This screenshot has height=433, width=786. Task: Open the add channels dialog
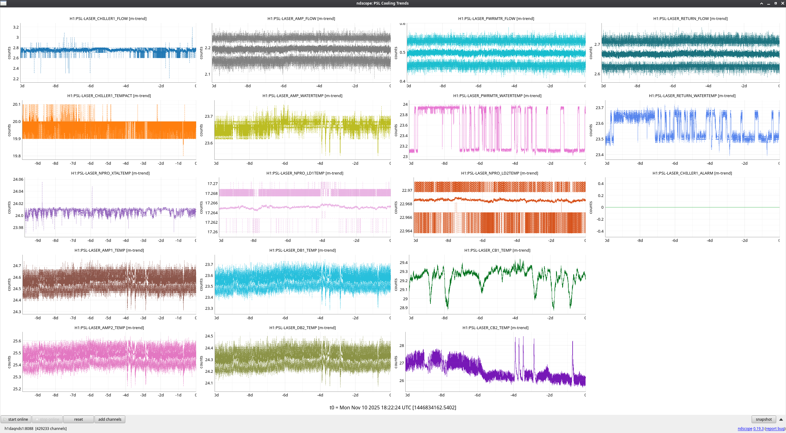110,419
